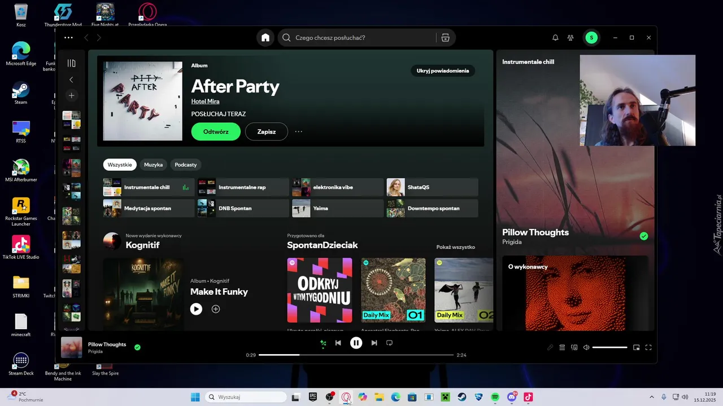The height and width of the screenshot is (406, 723).
Task: Open the Prigida artist name in right panel
Action: click(512, 242)
